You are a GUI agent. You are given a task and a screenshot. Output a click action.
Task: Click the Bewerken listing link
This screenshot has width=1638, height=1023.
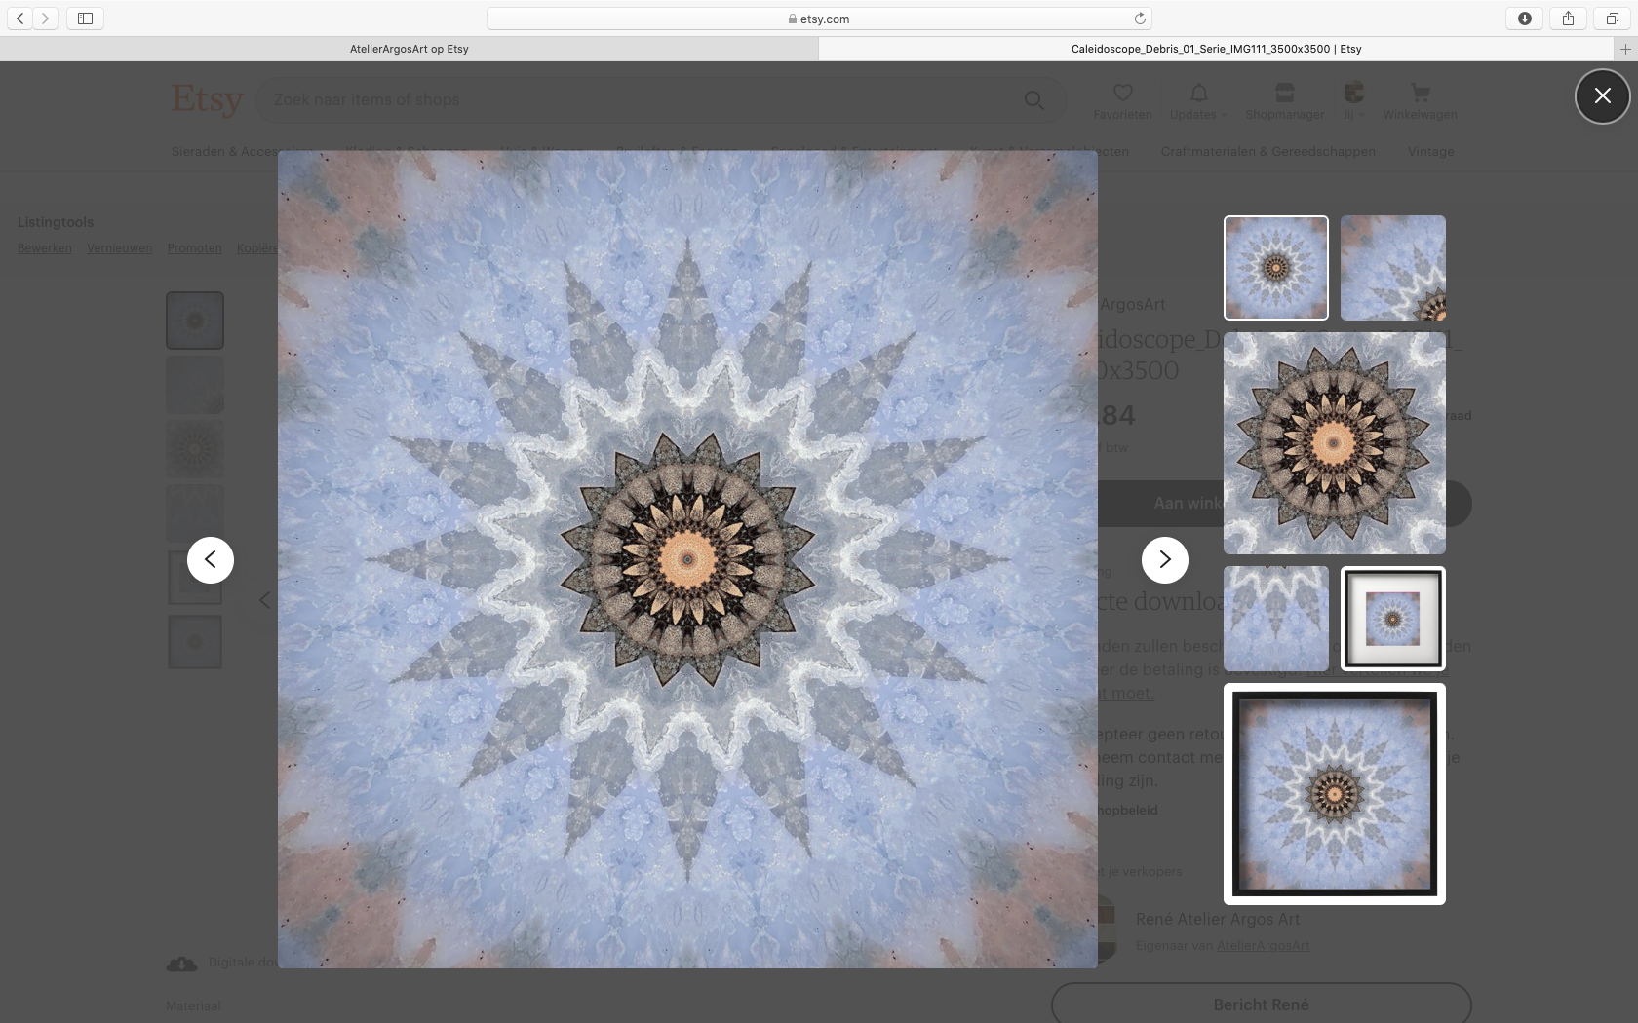coord(45,248)
